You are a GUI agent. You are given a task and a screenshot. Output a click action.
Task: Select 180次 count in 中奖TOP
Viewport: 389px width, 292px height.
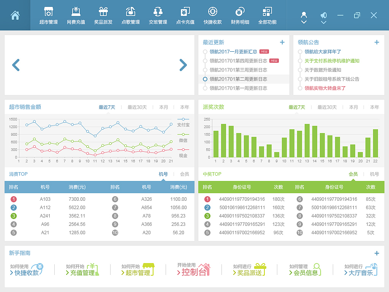click(x=278, y=199)
